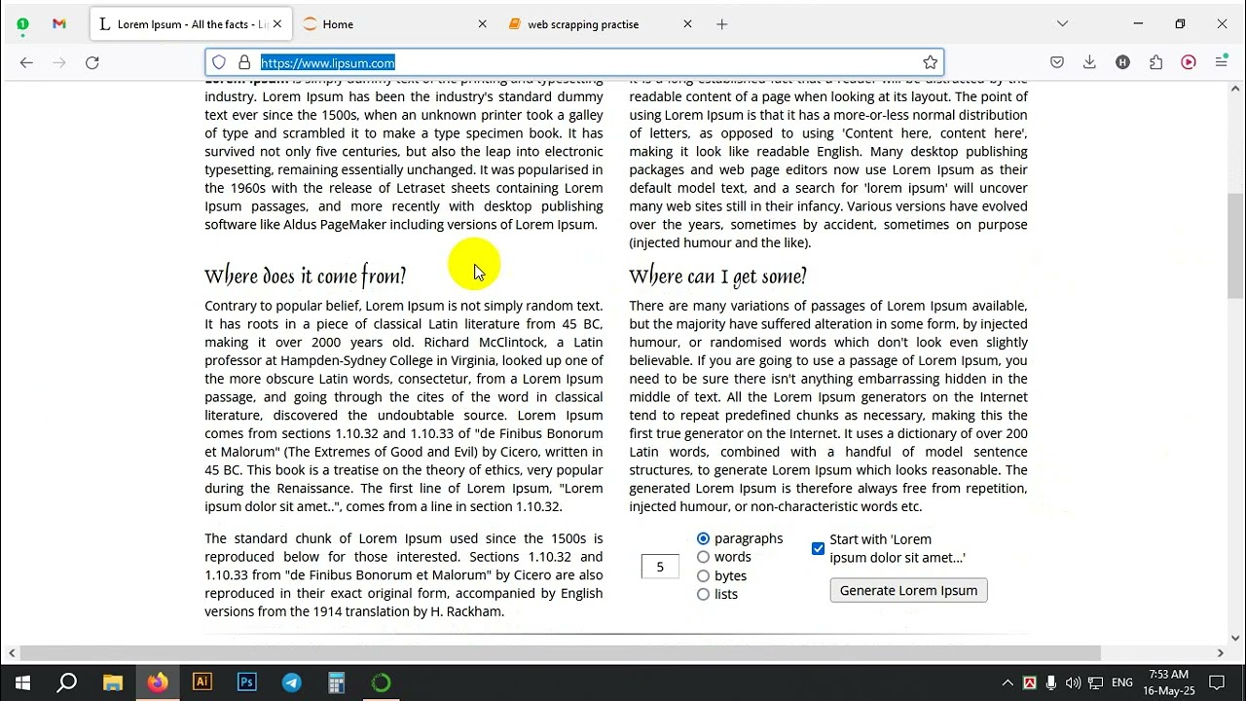1246x701 pixels.
Task: Click the scroll-down arrow of vertical scrollbar
Action: click(1235, 639)
